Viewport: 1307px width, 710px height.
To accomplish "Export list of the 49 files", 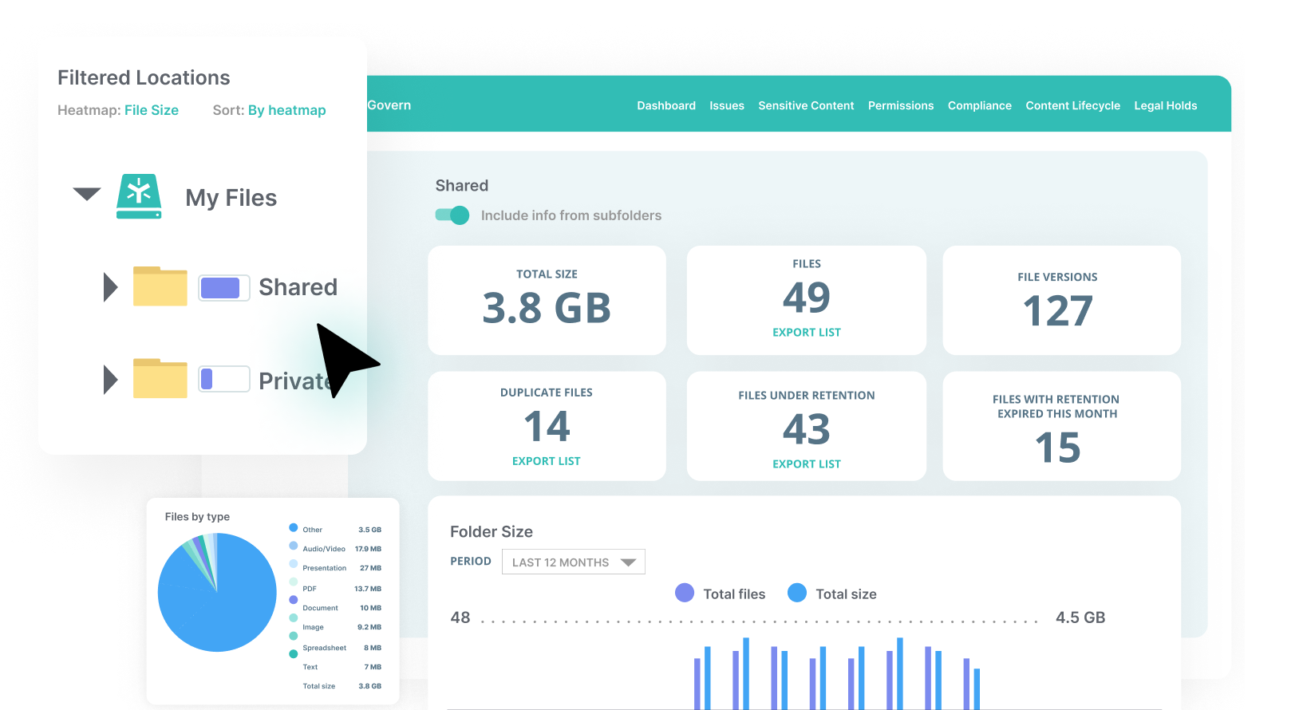I will (x=806, y=333).
